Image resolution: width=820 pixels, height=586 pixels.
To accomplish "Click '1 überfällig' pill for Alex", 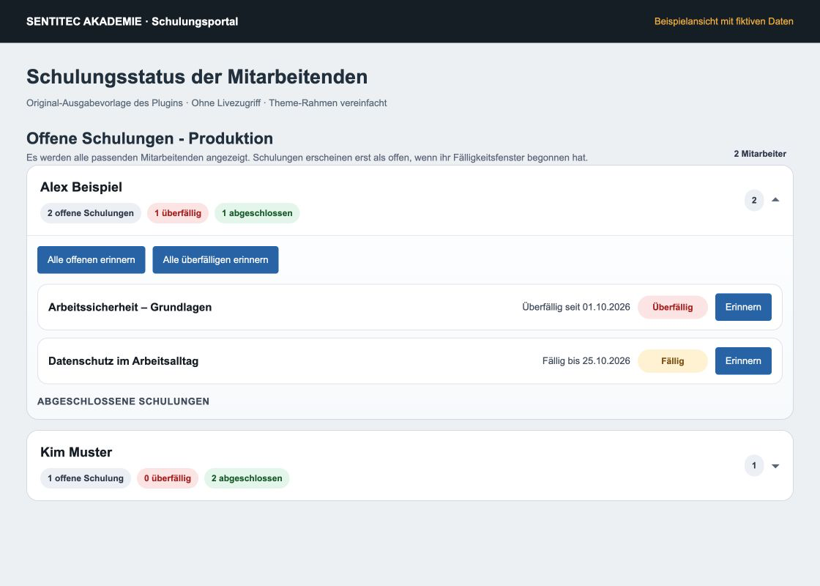I will tap(178, 213).
